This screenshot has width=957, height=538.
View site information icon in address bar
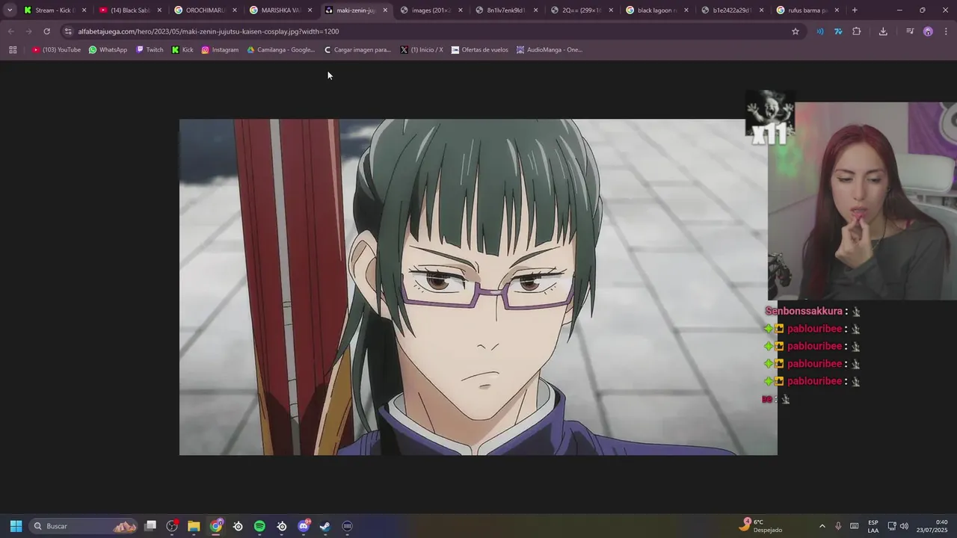[x=68, y=31]
